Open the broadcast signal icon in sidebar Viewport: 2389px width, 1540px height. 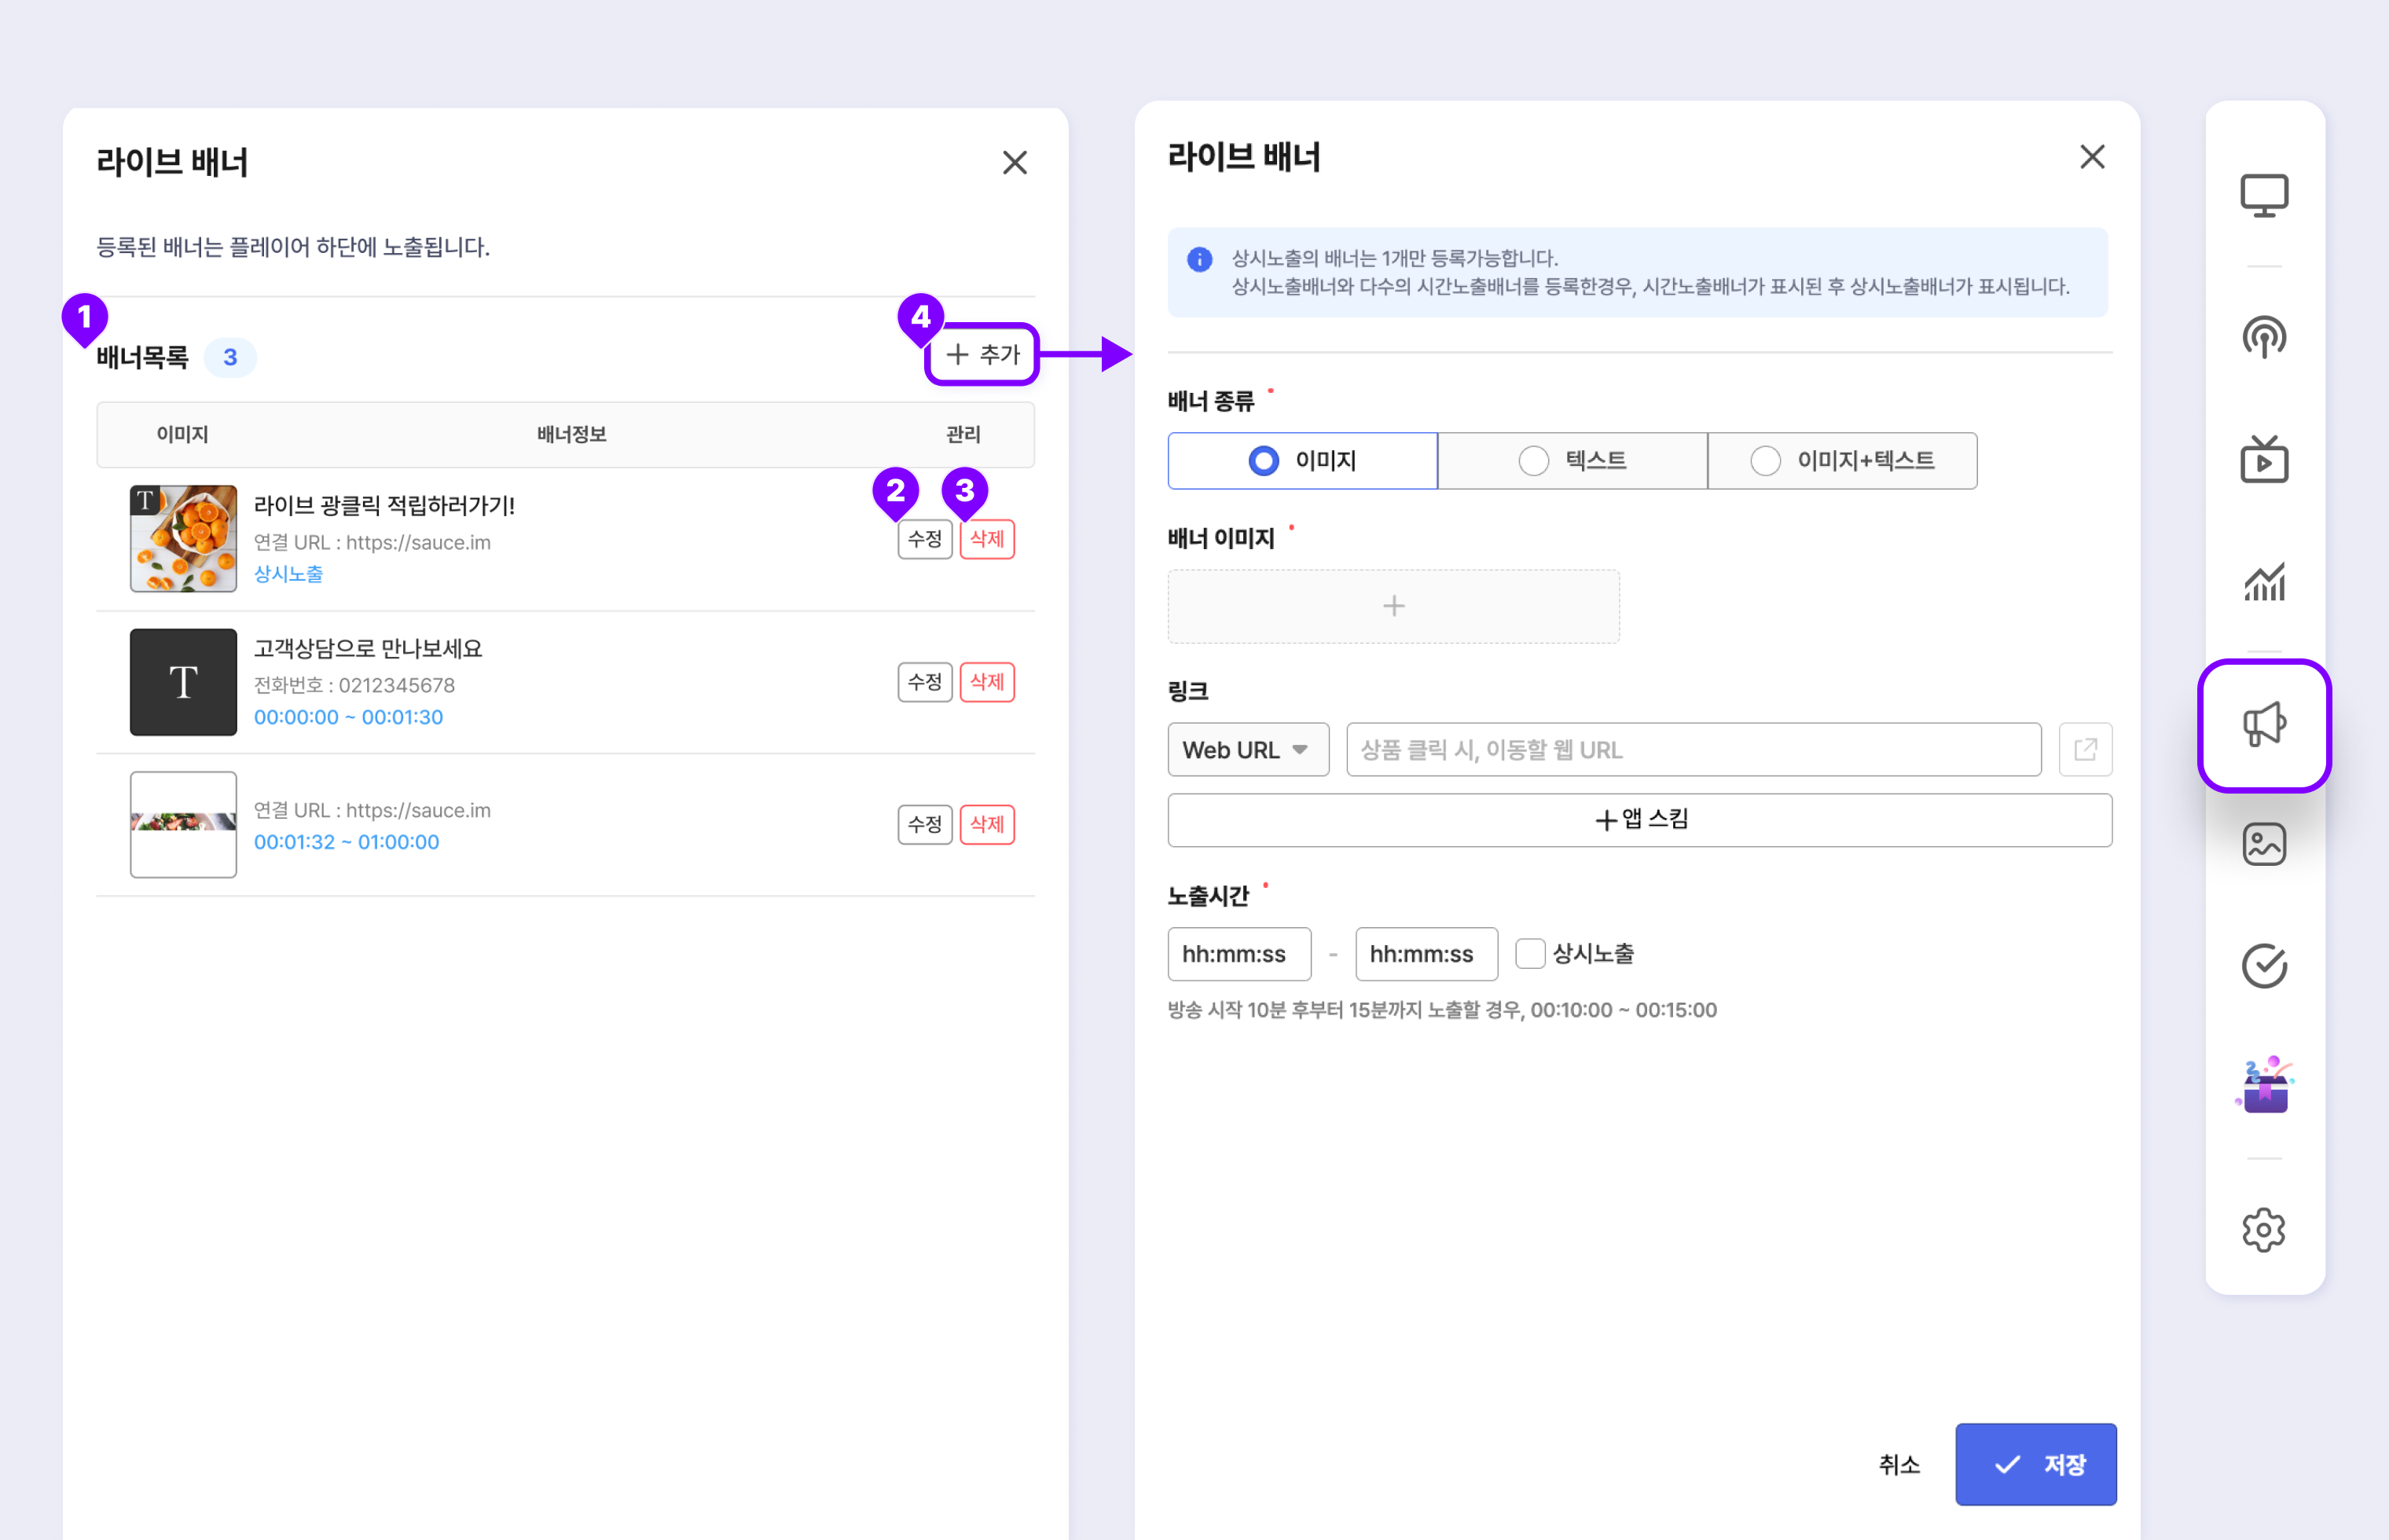point(2263,336)
